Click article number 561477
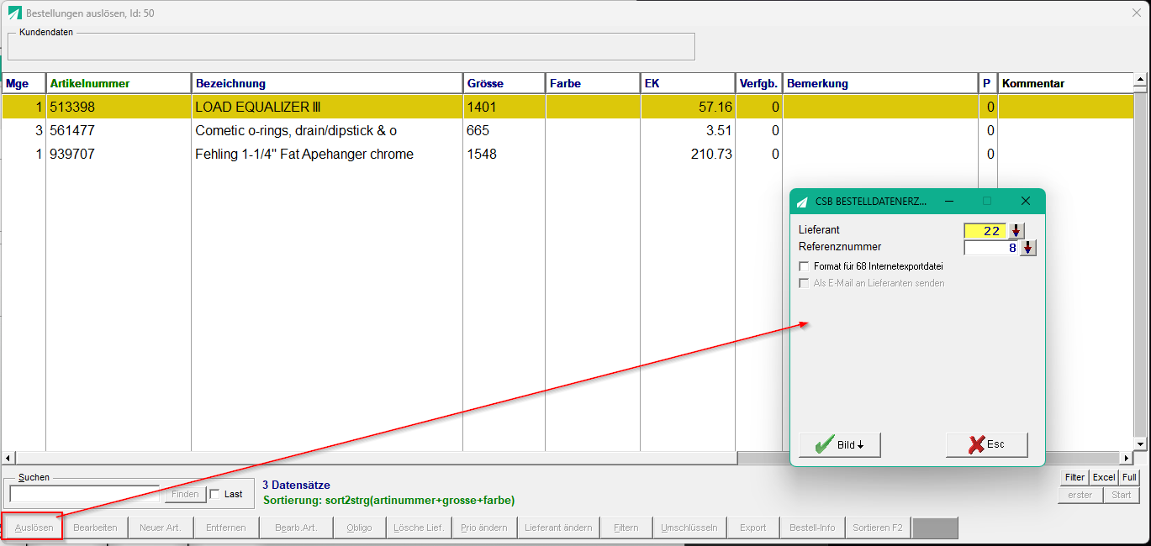The image size is (1151, 546). [x=71, y=130]
